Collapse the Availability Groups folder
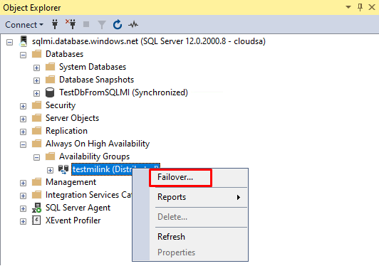 click(36, 158)
